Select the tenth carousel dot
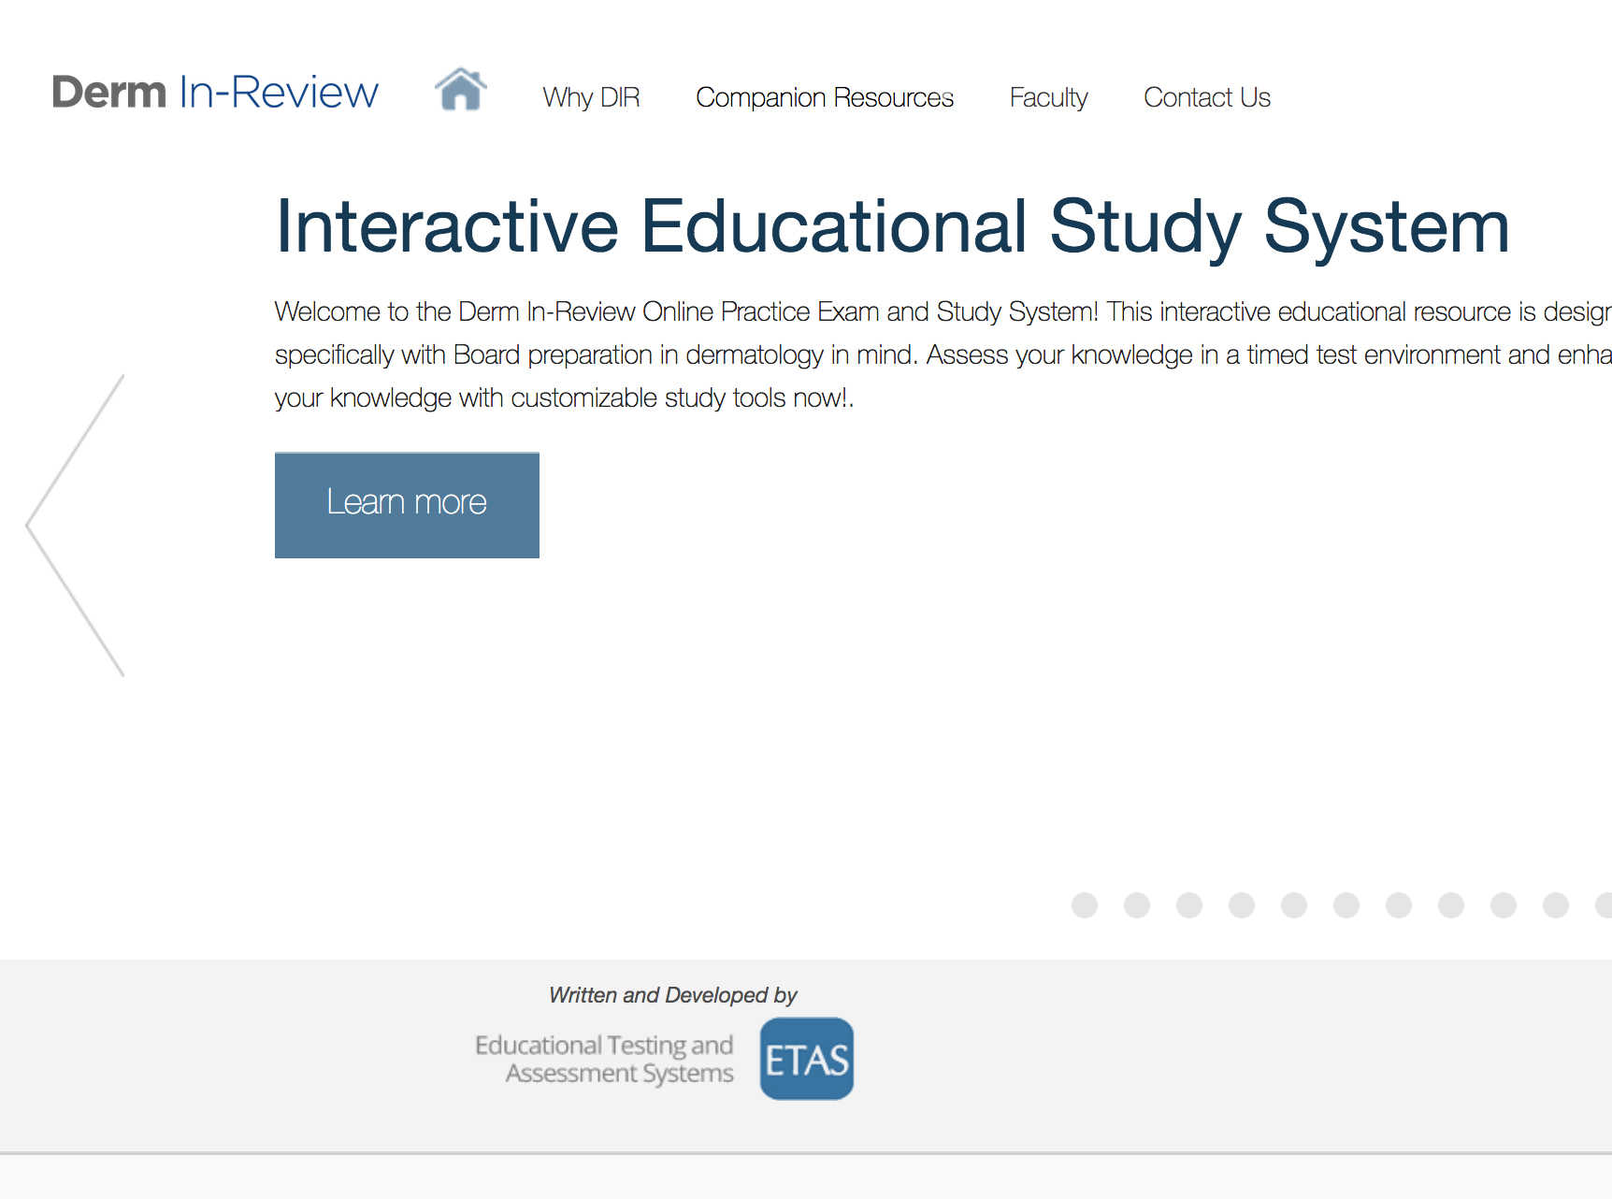1612x1199 pixels. [1556, 905]
